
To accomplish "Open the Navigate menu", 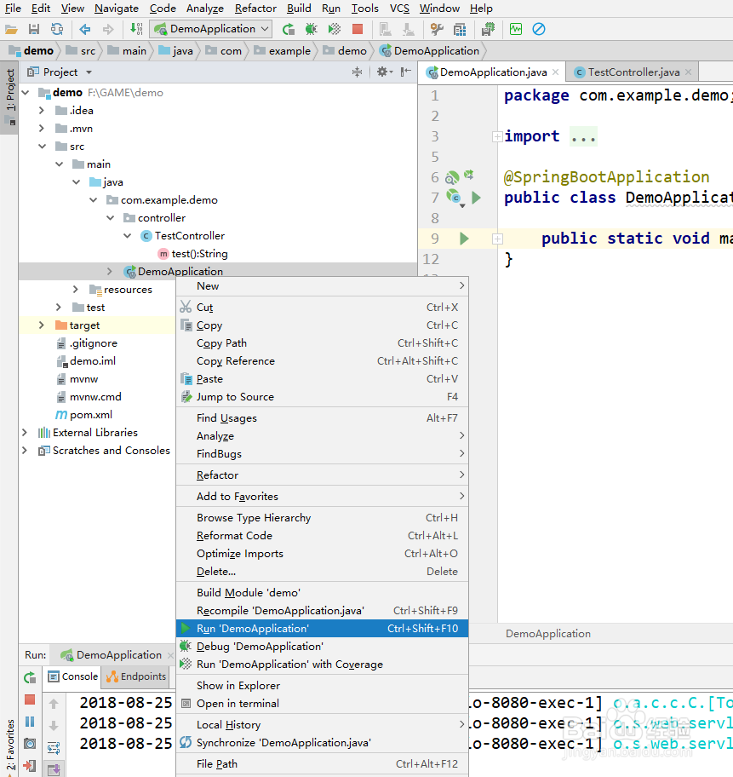I will click(x=117, y=9).
